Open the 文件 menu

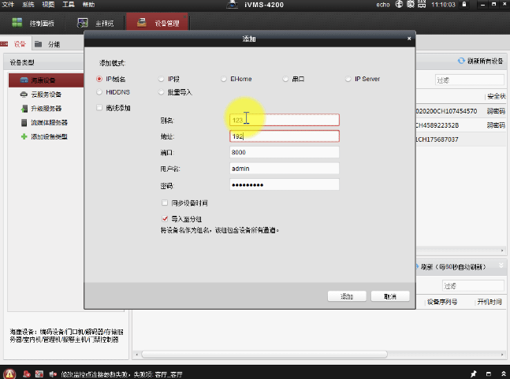[x=8, y=5]
